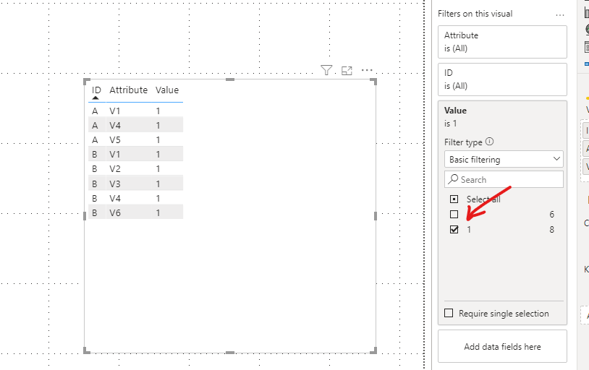This screenshot has width=589, height=370.
Task: Select the table row B V6
Action: point(135,212)
